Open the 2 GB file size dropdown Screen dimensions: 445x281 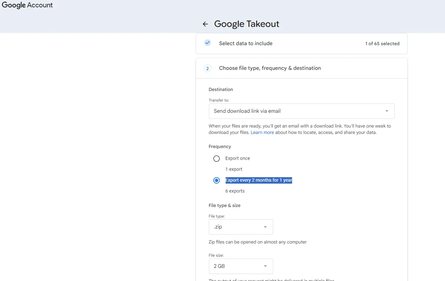tap(240, 266)
